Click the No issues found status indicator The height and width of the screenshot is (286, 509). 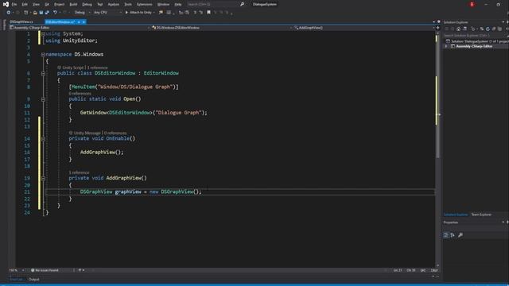45,270
